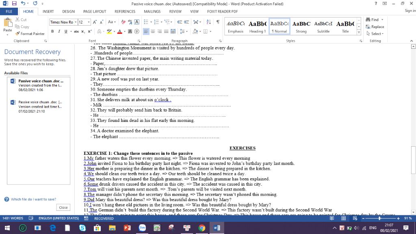Click the 1481 WORDS word count

coord(13,218)
